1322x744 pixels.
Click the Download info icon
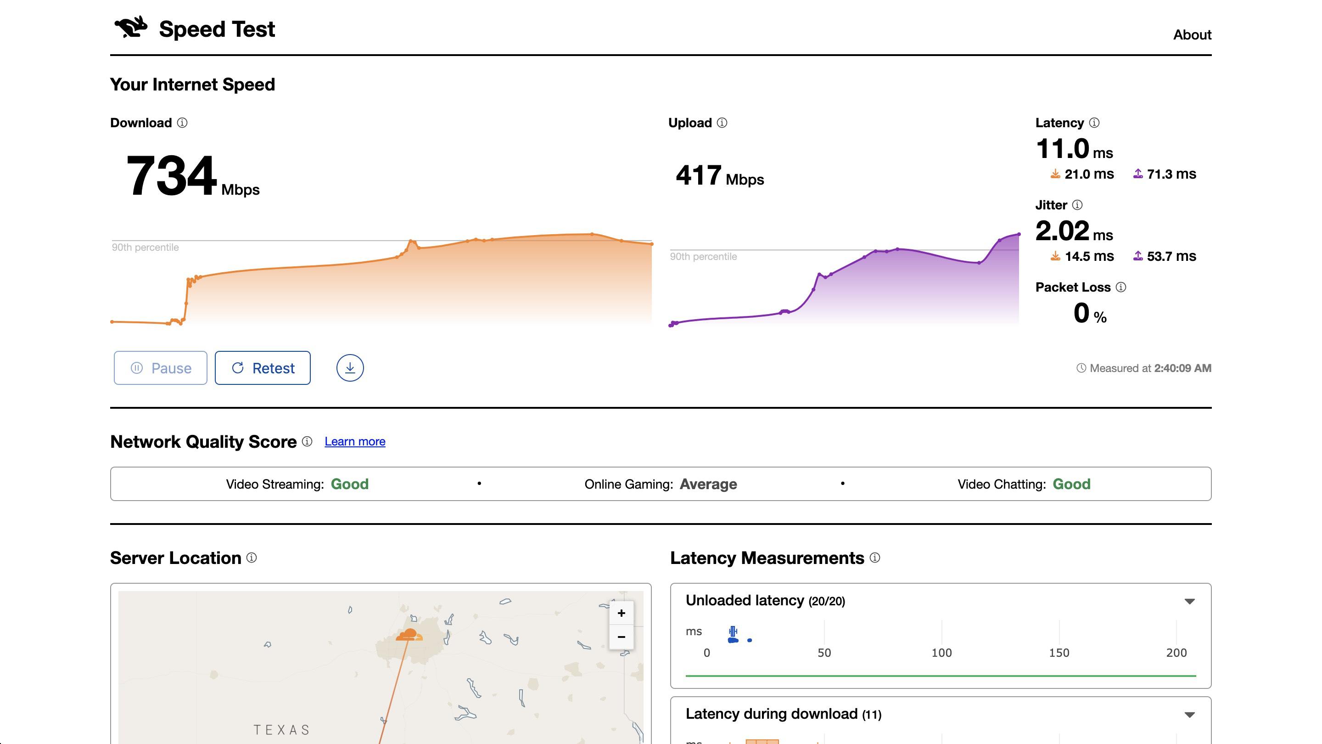[x=182, y=123]
